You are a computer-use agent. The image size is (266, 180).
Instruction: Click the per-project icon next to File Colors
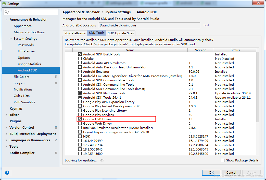56,77
